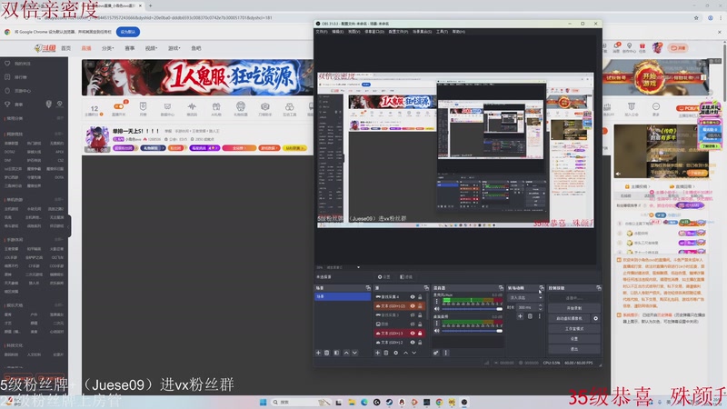This screenshot has height=409, width=727.
Task: Select the highlighted scene in Scenes list
Action: coord(343,296)
